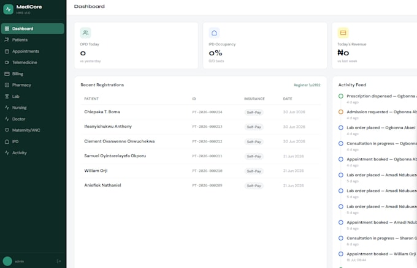417x268 pixels.
Task: Click Today's Revenue card icon
Action: [x=343, y=33]
